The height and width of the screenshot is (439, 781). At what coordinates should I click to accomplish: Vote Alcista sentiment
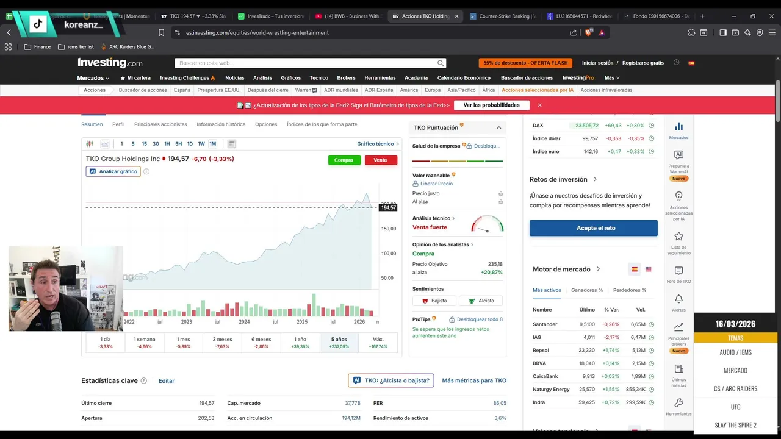[481, 301]
